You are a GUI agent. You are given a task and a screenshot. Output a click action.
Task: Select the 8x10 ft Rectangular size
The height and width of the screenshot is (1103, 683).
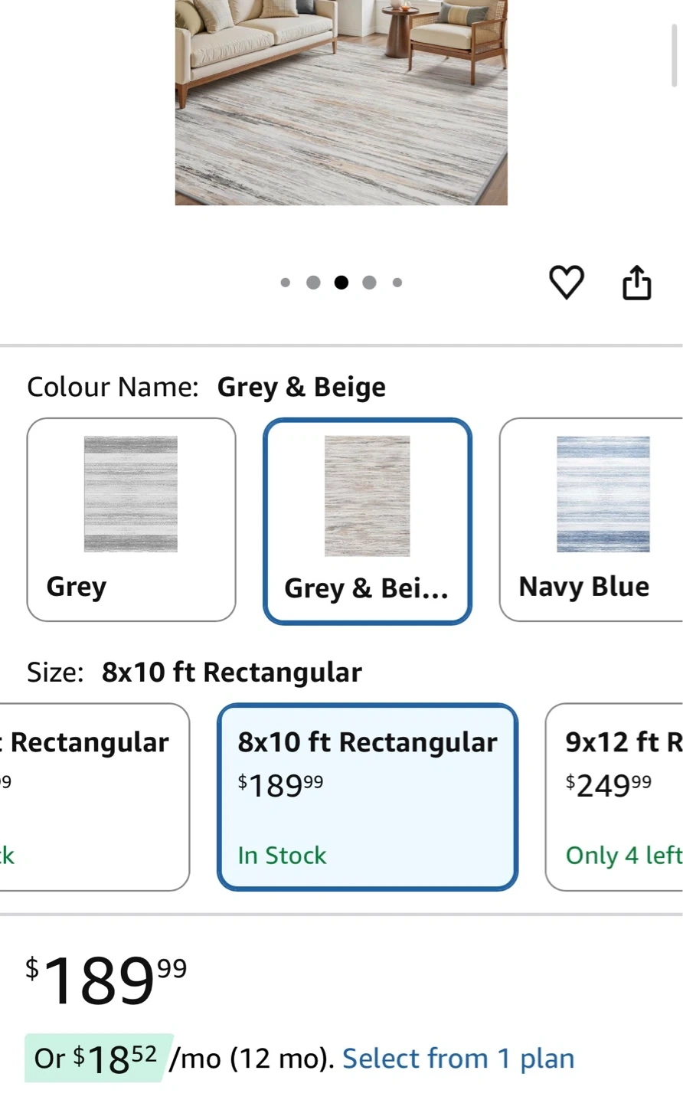pos(368,797)
